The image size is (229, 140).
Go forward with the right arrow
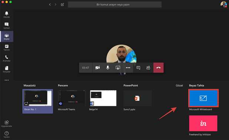[x=56, y=4]
